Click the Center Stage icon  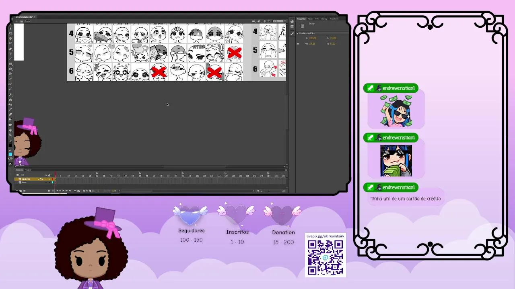(264, 21)
